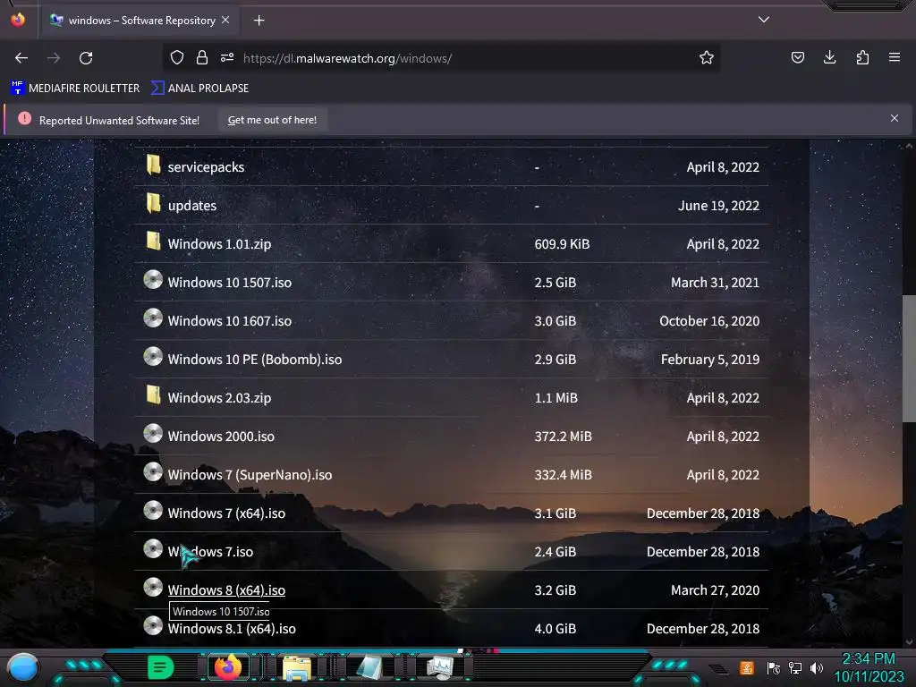Click the folder icon beside updates
Screen dimensions: 916x687
coord(153,203)
